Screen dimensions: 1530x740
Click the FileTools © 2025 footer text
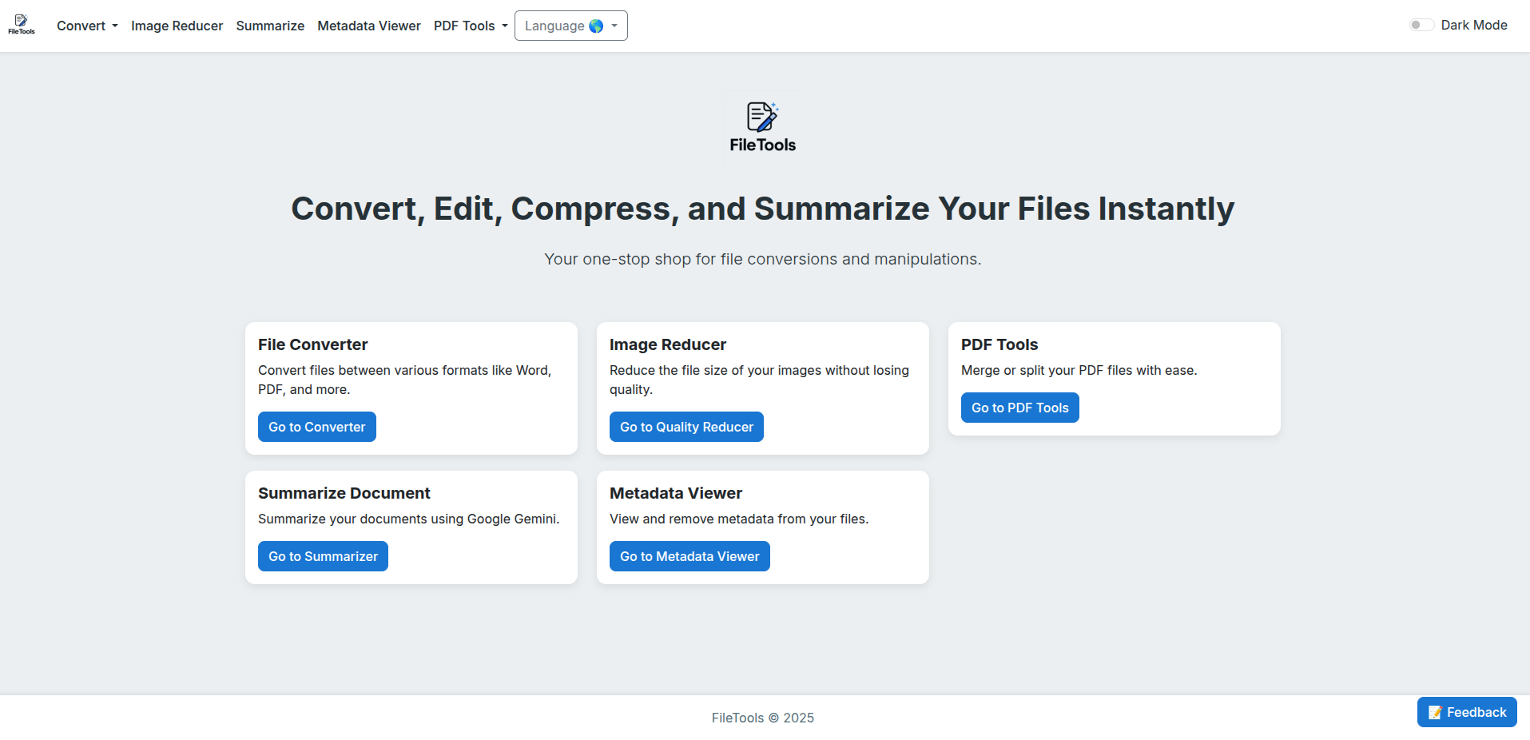click(762, 718)
